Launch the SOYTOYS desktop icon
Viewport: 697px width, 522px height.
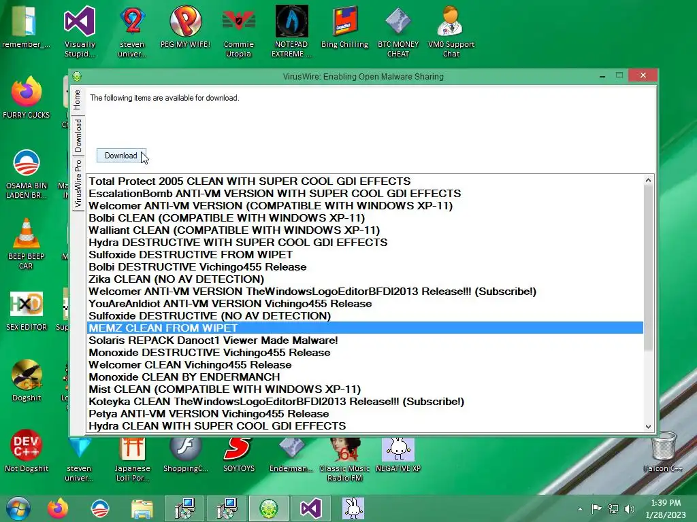pyautogui.click(x=239, y=455)
